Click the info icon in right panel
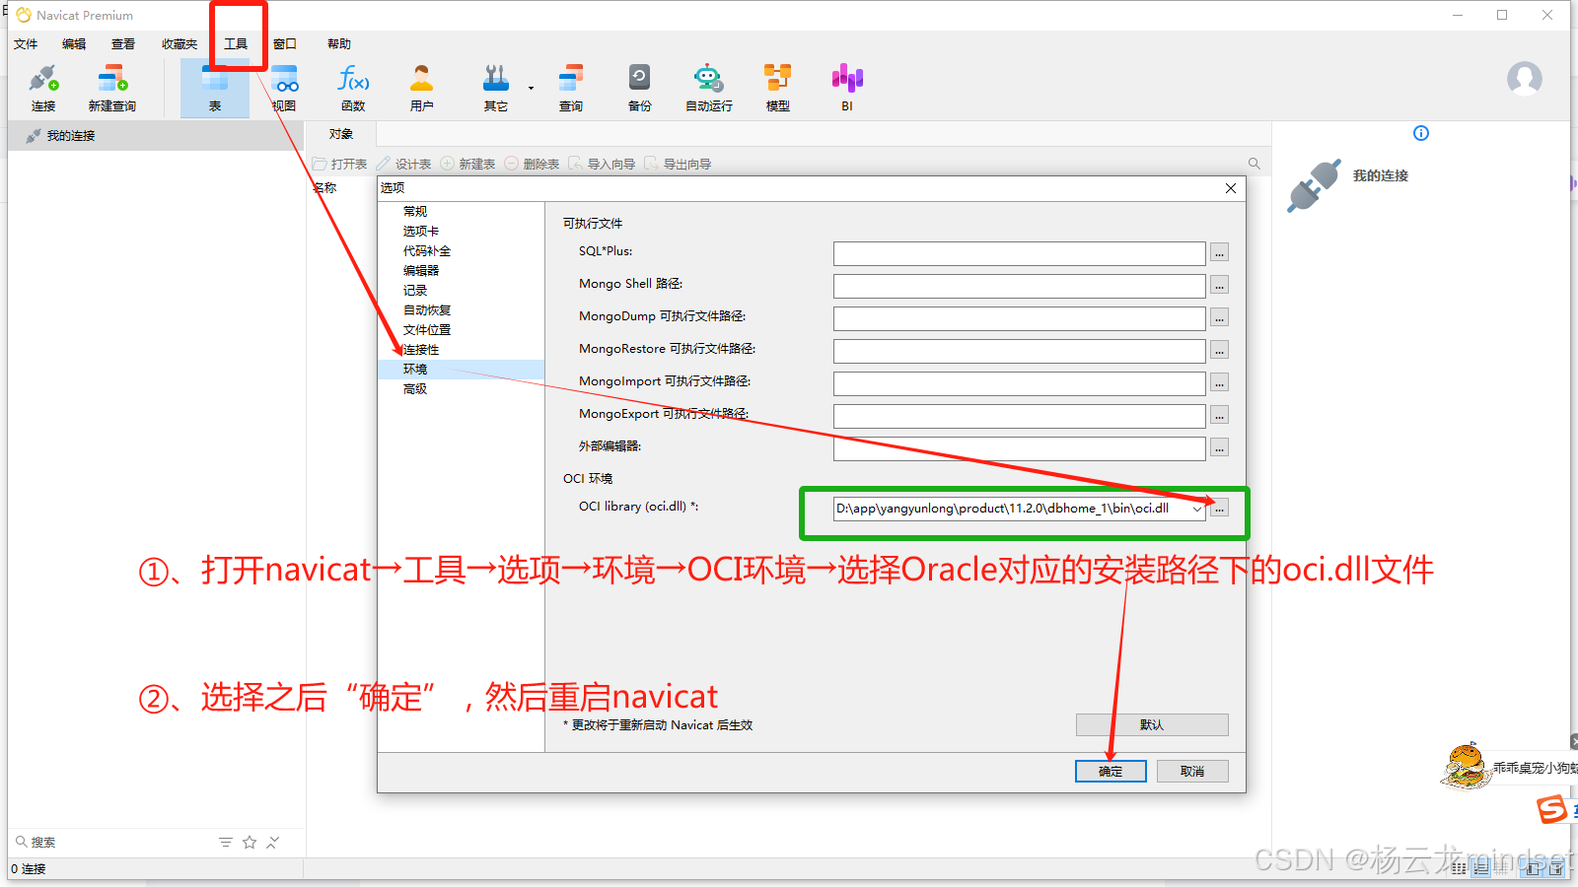This screenshot has width=1578, height=887. 1421,133
